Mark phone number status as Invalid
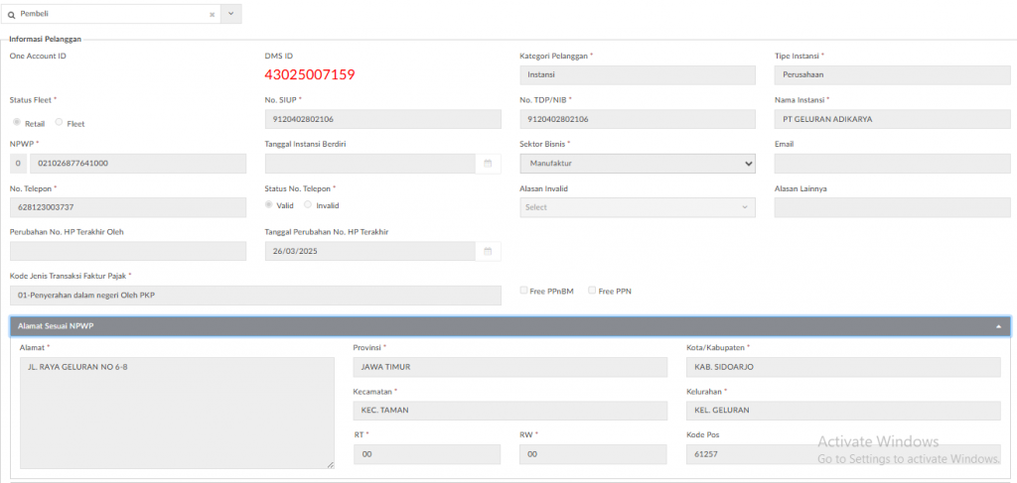The width and height of the screenshot is (1017, 483). (308, 205)
